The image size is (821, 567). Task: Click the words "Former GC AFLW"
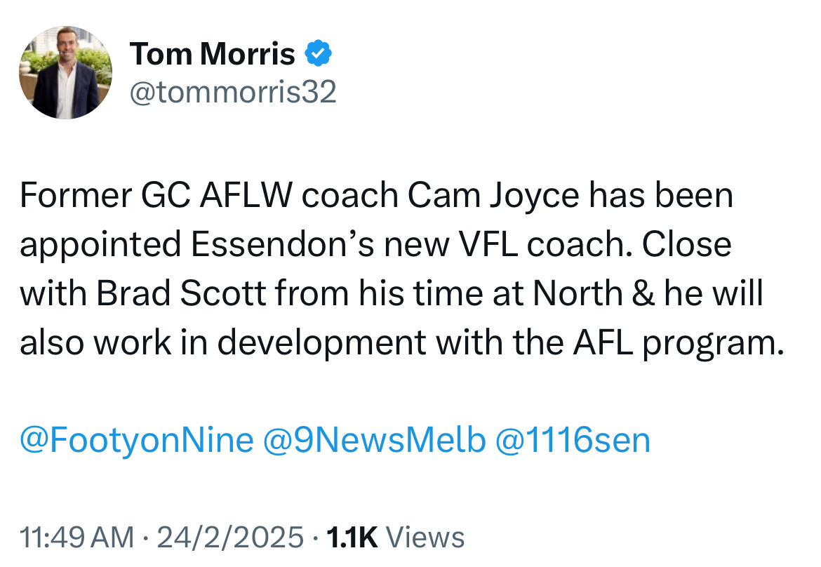coord(156,196)
